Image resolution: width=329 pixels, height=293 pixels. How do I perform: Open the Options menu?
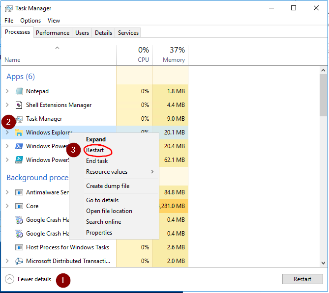coord(30,21)
